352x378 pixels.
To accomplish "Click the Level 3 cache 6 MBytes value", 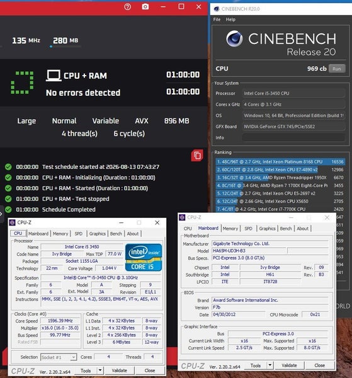I will click(x=121, y=342).
